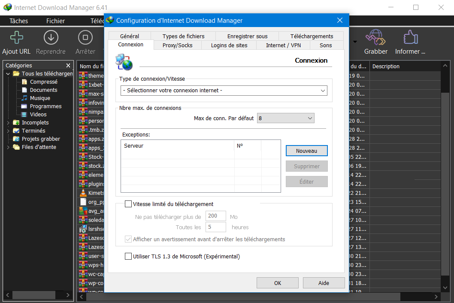
Task: Open the Téléchargements tab
Action: click(x=312, y=36)
